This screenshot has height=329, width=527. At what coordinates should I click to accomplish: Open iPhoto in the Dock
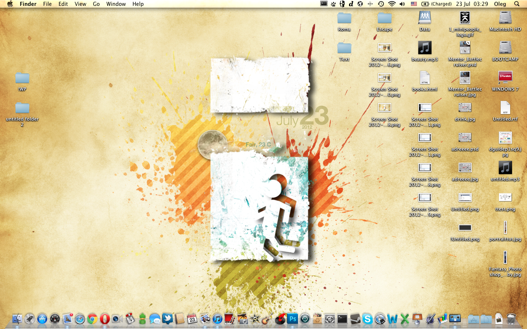[x=242, y=319]
